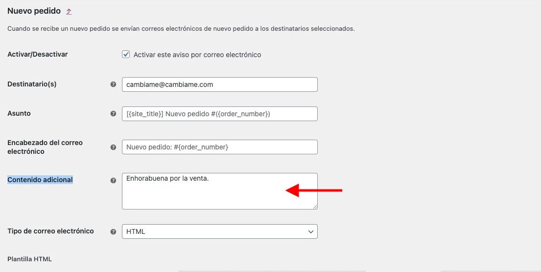Uncheck Activar este aviso por correo electrónico
541x272 pixels.
click(126, 54)
